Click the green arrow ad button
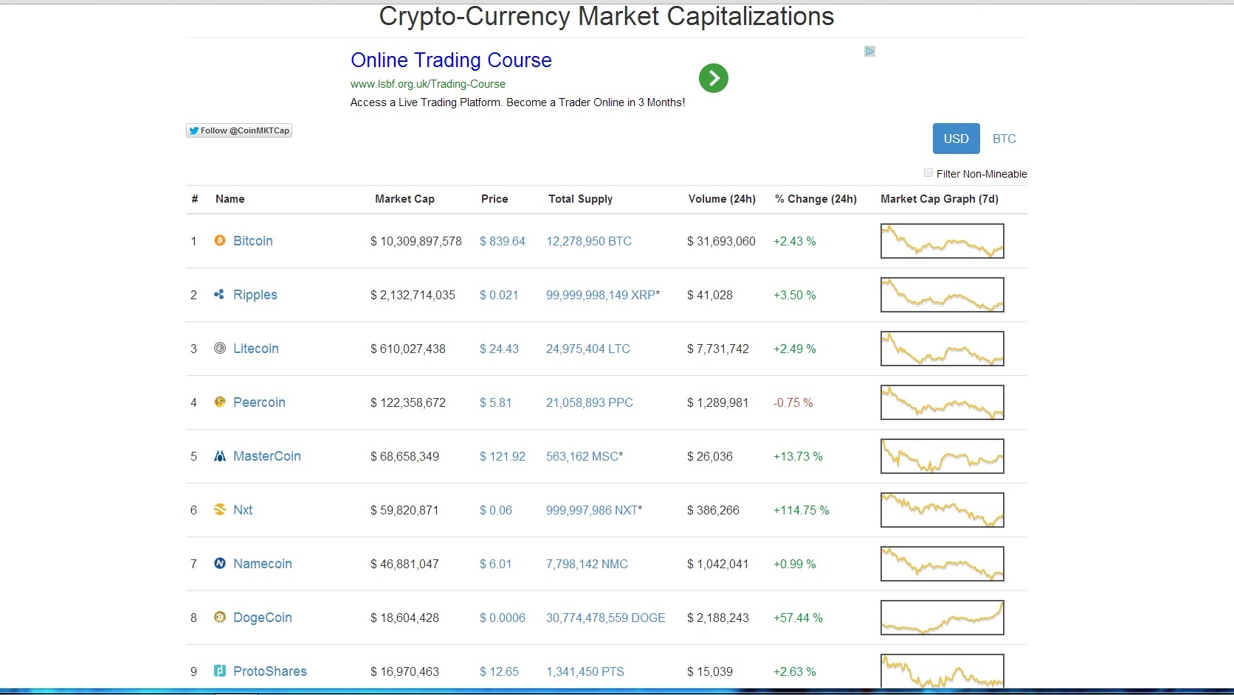The image size is (1234, 695). pyautogui.click(x=714, y=78)
